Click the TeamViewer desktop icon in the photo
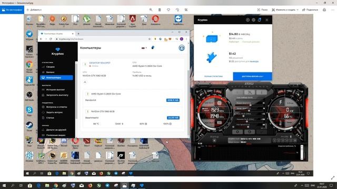Screen dimensions: 337x189 [x=179, y=19]
